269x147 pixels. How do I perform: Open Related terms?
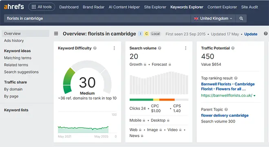[16, 65]
